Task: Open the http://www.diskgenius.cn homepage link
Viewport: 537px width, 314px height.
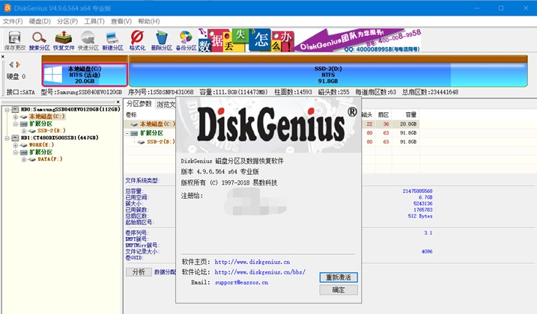Action: (252, 262)
